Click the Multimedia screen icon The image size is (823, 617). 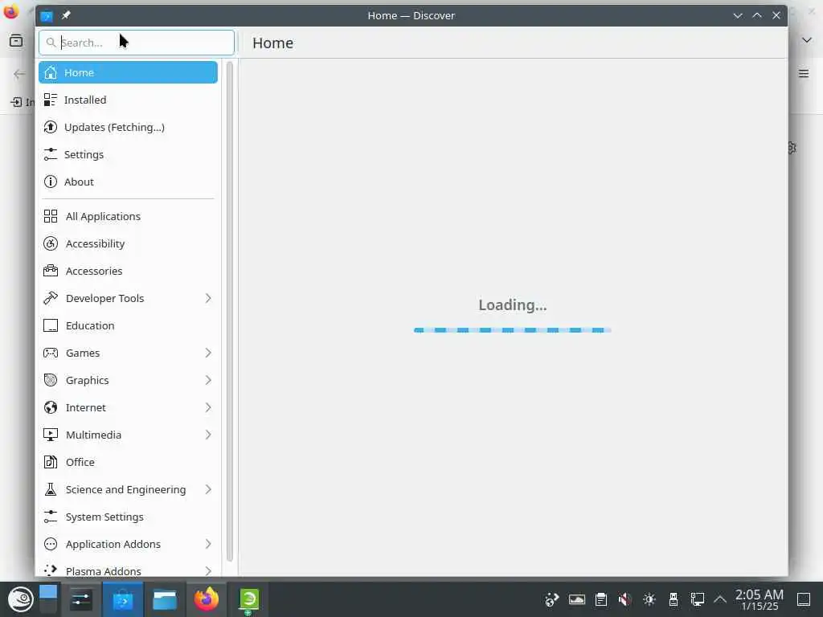coord(51,435)
